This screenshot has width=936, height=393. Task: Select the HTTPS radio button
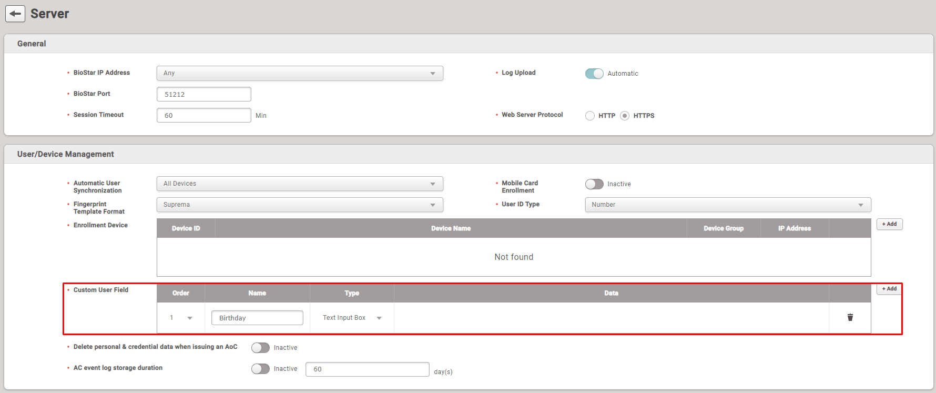(625, 116)
